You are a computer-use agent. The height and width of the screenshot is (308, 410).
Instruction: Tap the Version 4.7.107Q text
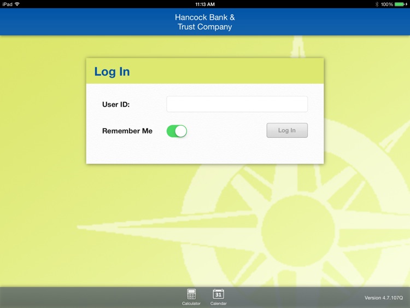pyautogui.click(x=384, y=298)
